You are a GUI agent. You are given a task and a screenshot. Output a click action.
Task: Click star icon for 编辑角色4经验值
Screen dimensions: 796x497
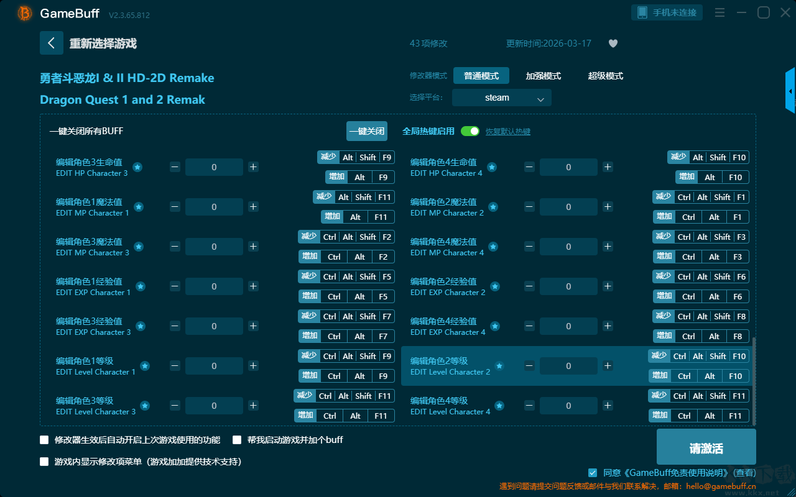(x=495, y=326)
